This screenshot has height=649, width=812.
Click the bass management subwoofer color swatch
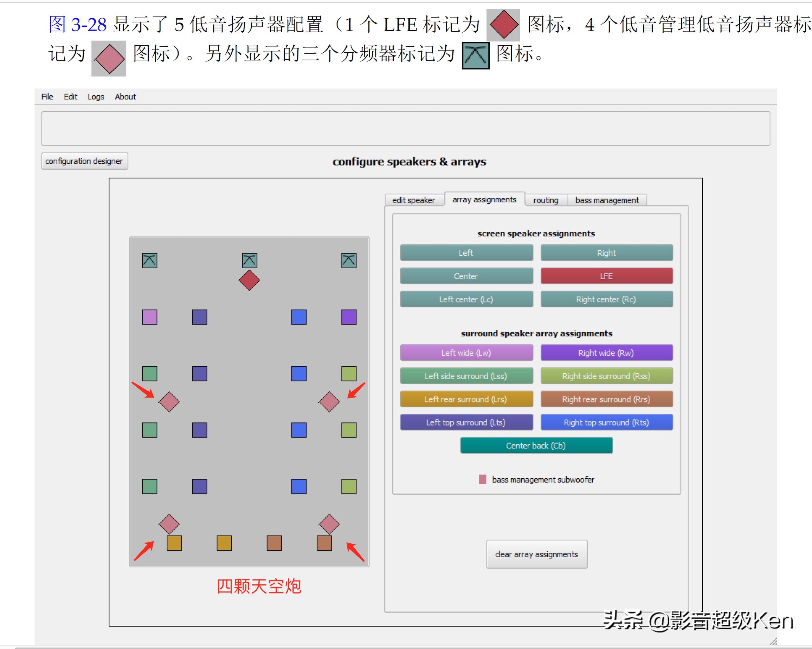482,479
